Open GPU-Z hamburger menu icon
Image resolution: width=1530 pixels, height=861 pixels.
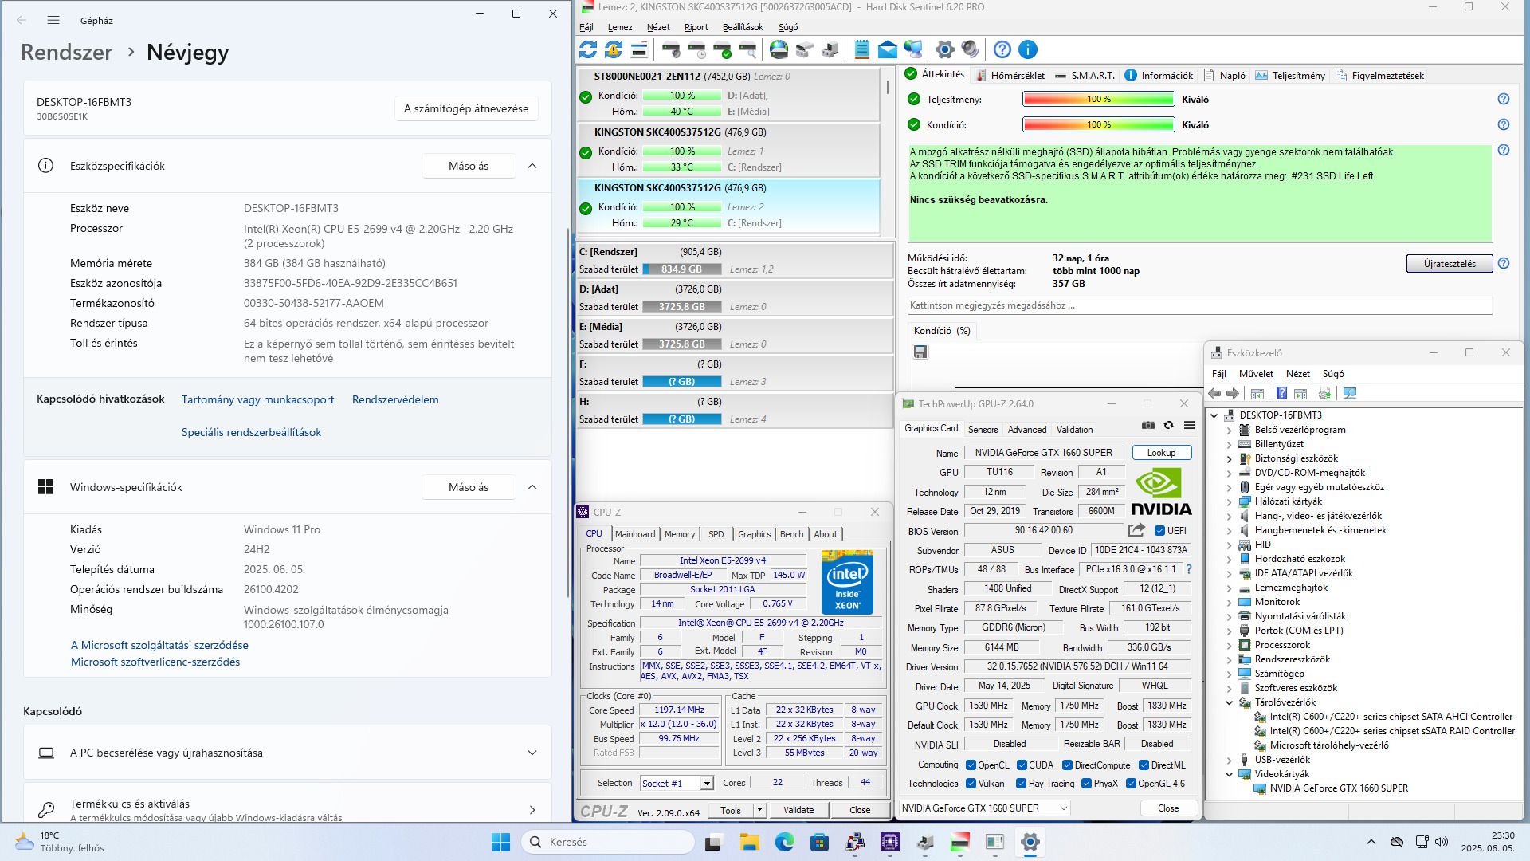click(1189, 425)
